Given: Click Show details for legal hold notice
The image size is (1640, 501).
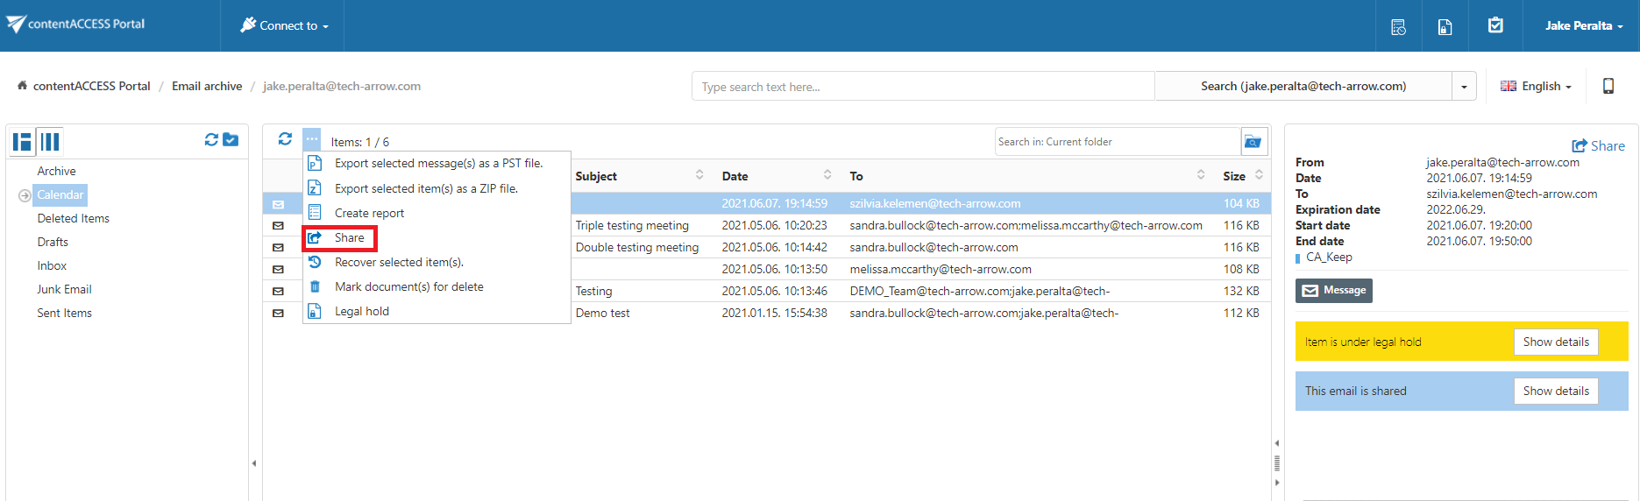Looking at the screenshot, I should click(1555, 342).
